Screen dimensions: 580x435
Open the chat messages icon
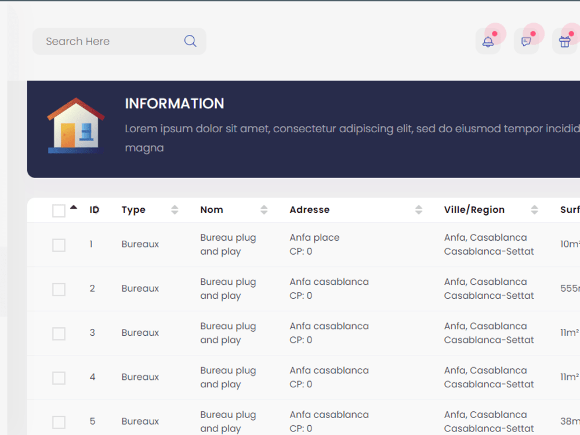coord(527,41)
